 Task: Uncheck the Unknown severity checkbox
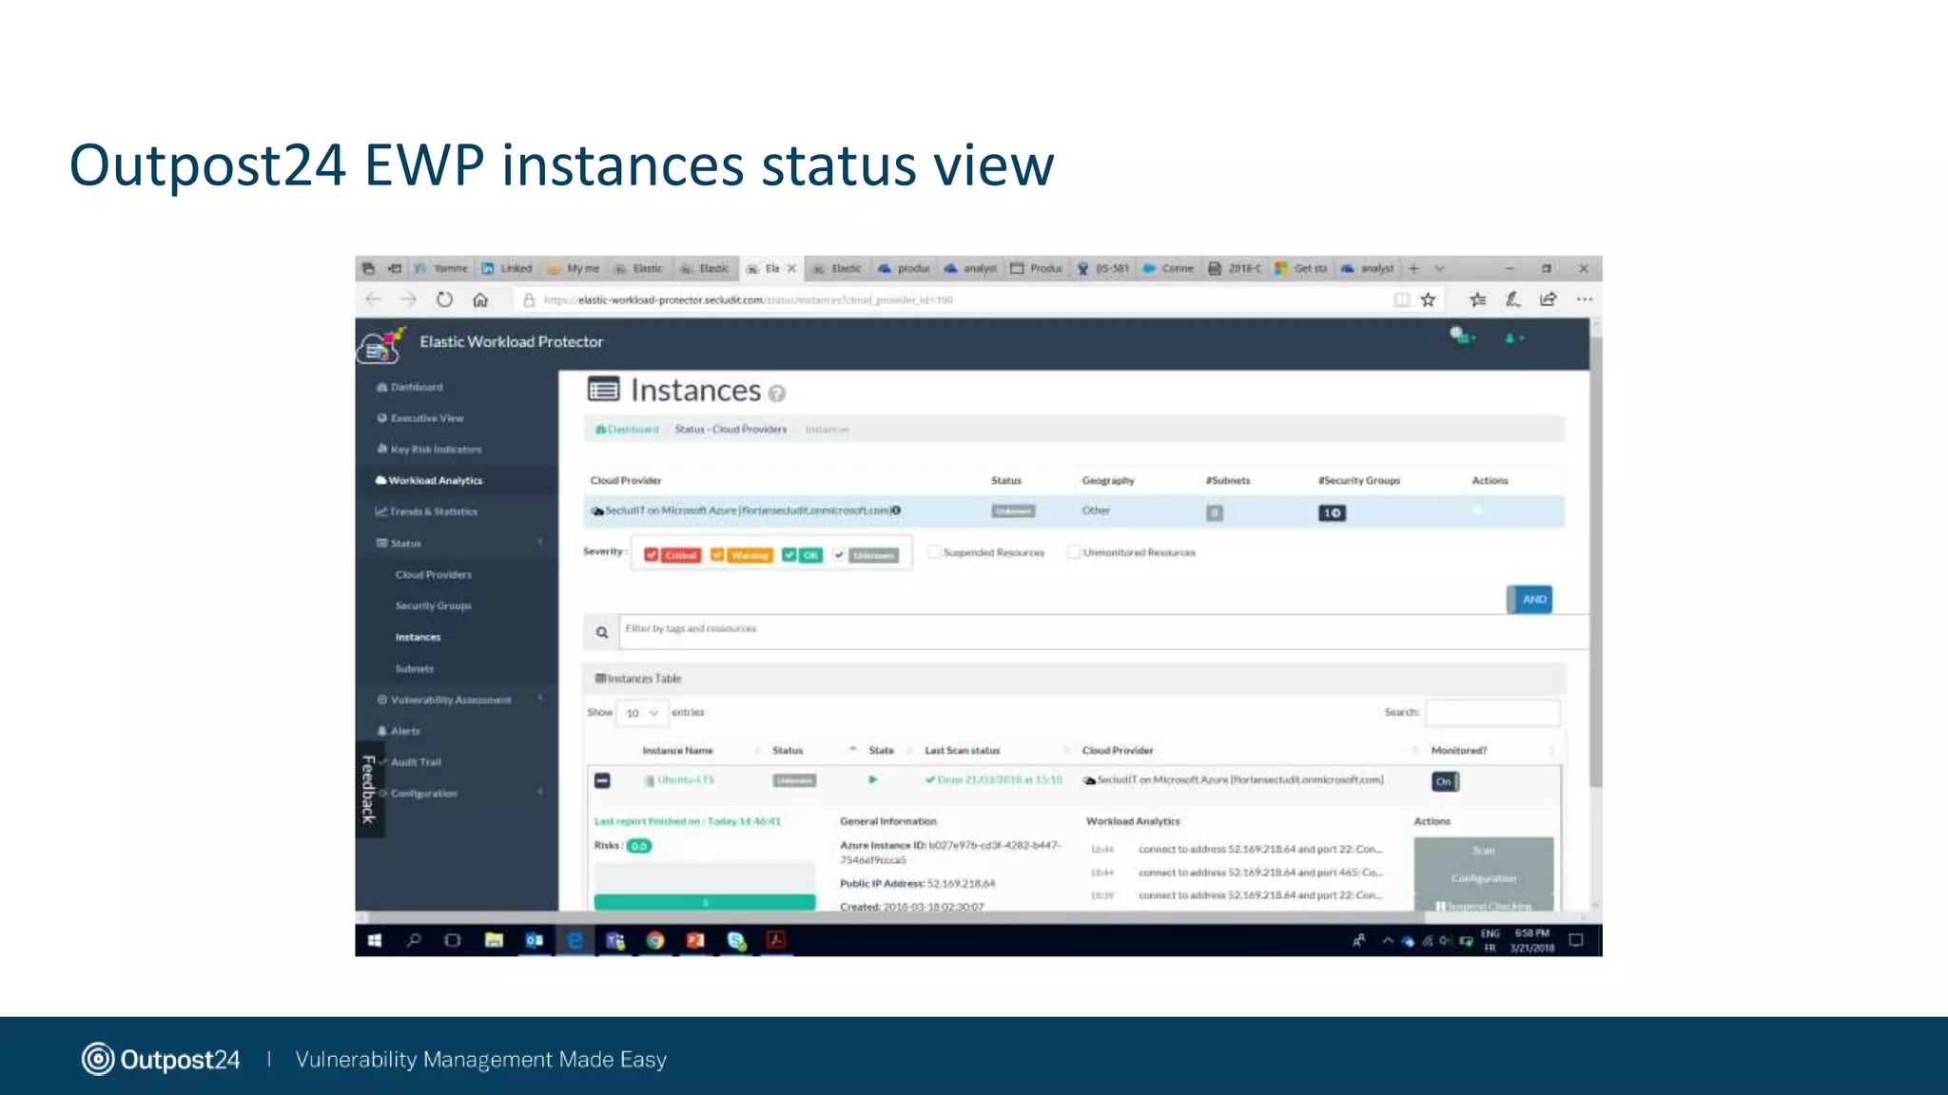click(x=839, y=555)
